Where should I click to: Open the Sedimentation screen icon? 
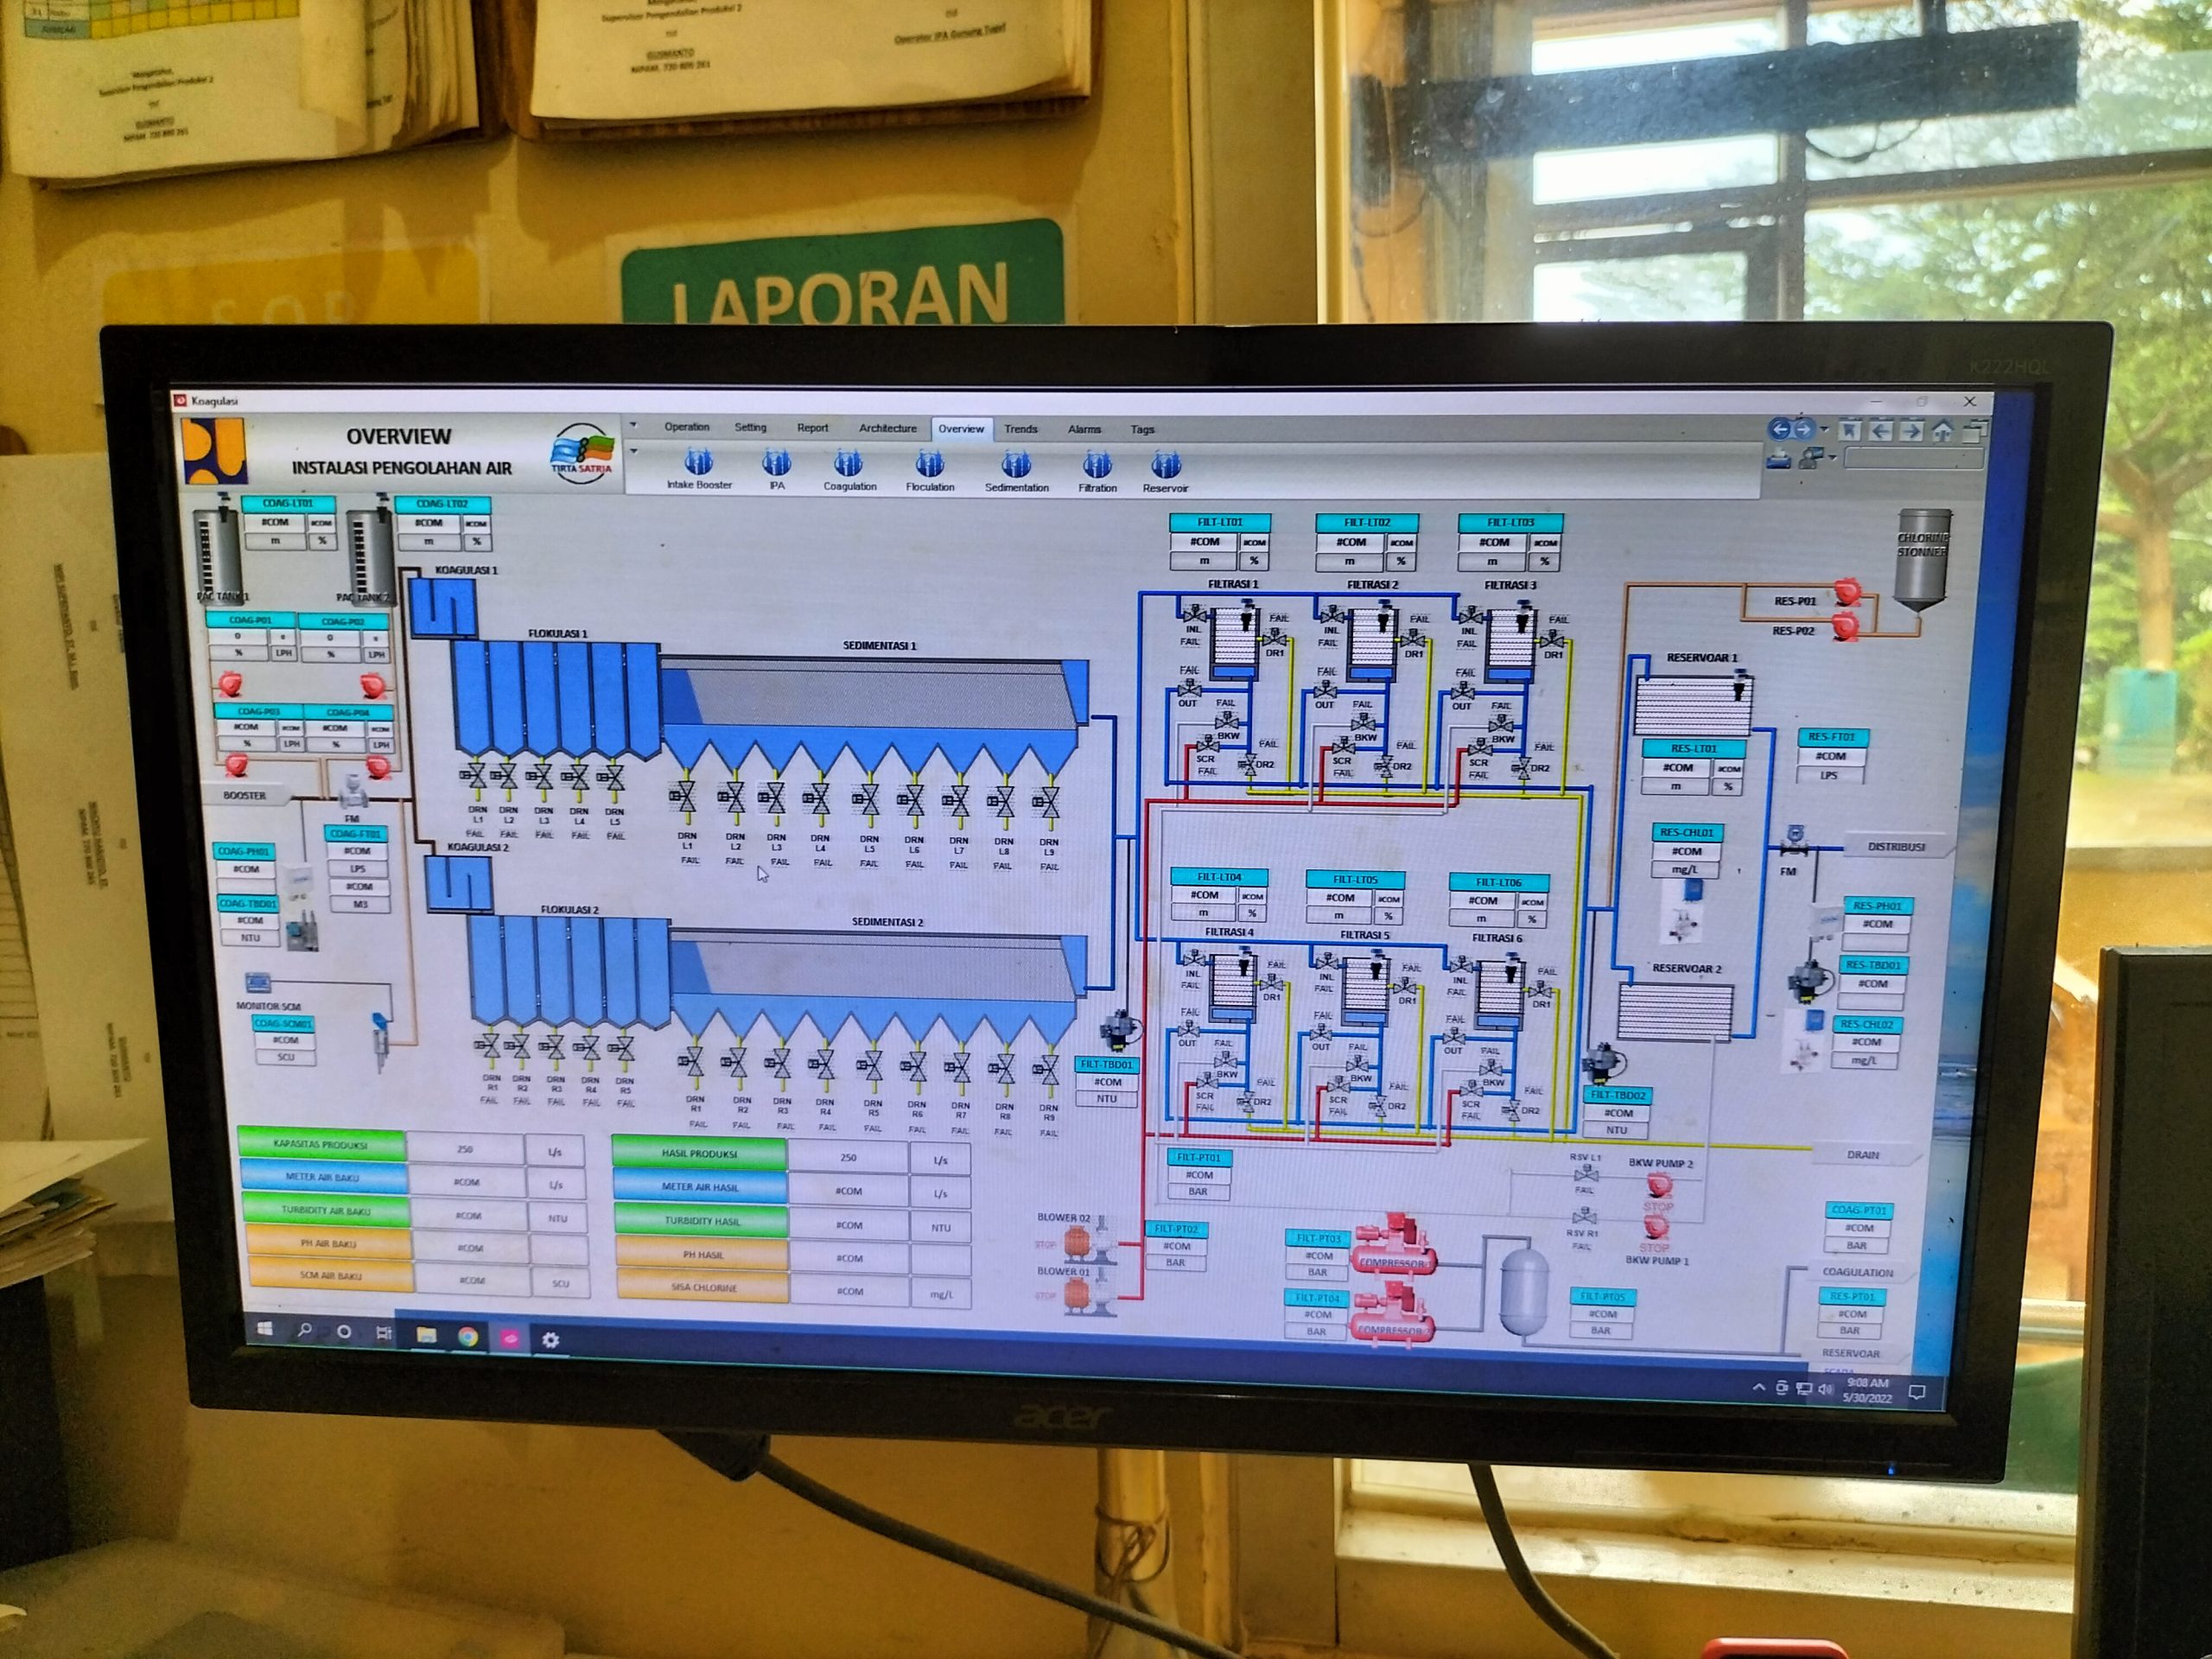[x=1016, y=465]
